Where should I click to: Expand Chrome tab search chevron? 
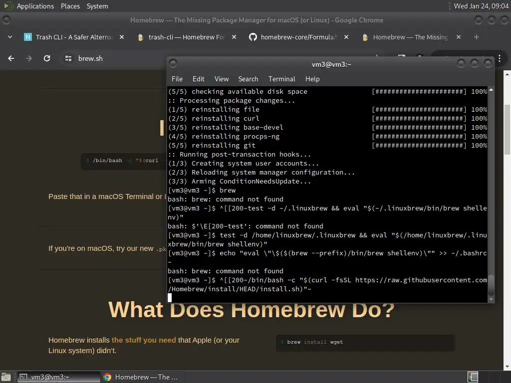(x=10, y=37)
